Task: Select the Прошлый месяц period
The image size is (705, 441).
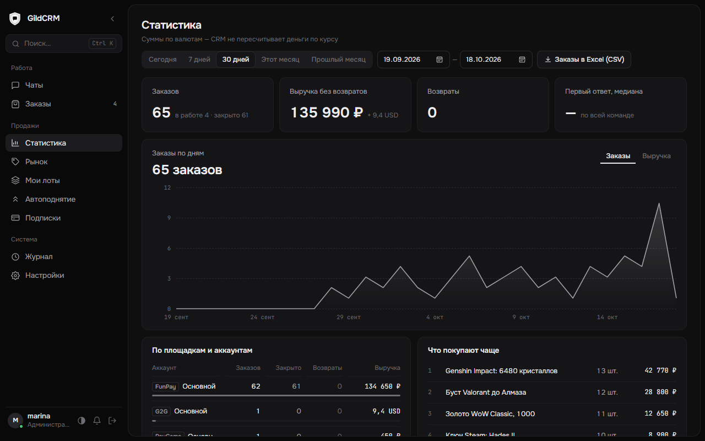Action: pos(338,60)
